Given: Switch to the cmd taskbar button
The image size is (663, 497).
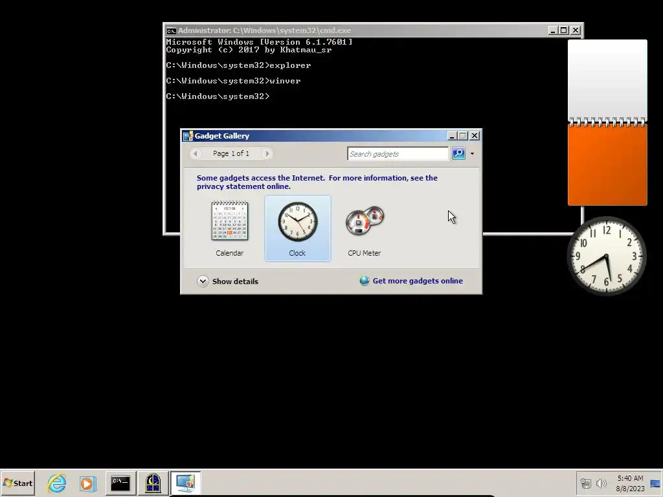Looking at the screenshot, I should 120,483.
